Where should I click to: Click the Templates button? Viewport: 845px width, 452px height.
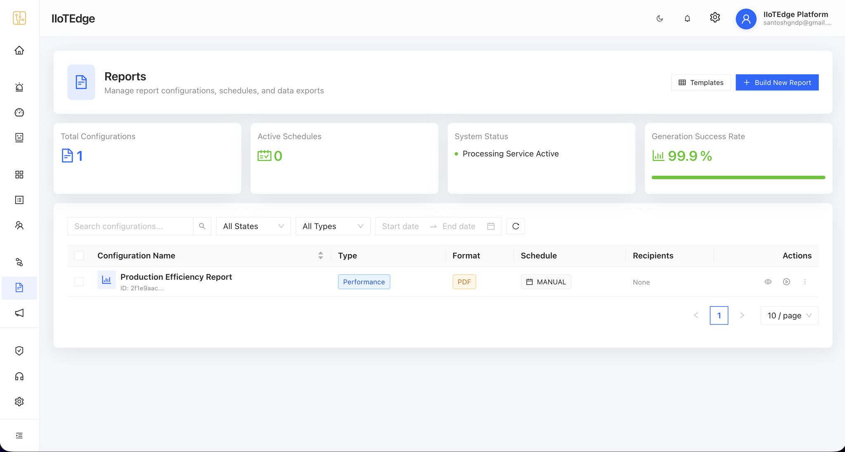[701, 82]
